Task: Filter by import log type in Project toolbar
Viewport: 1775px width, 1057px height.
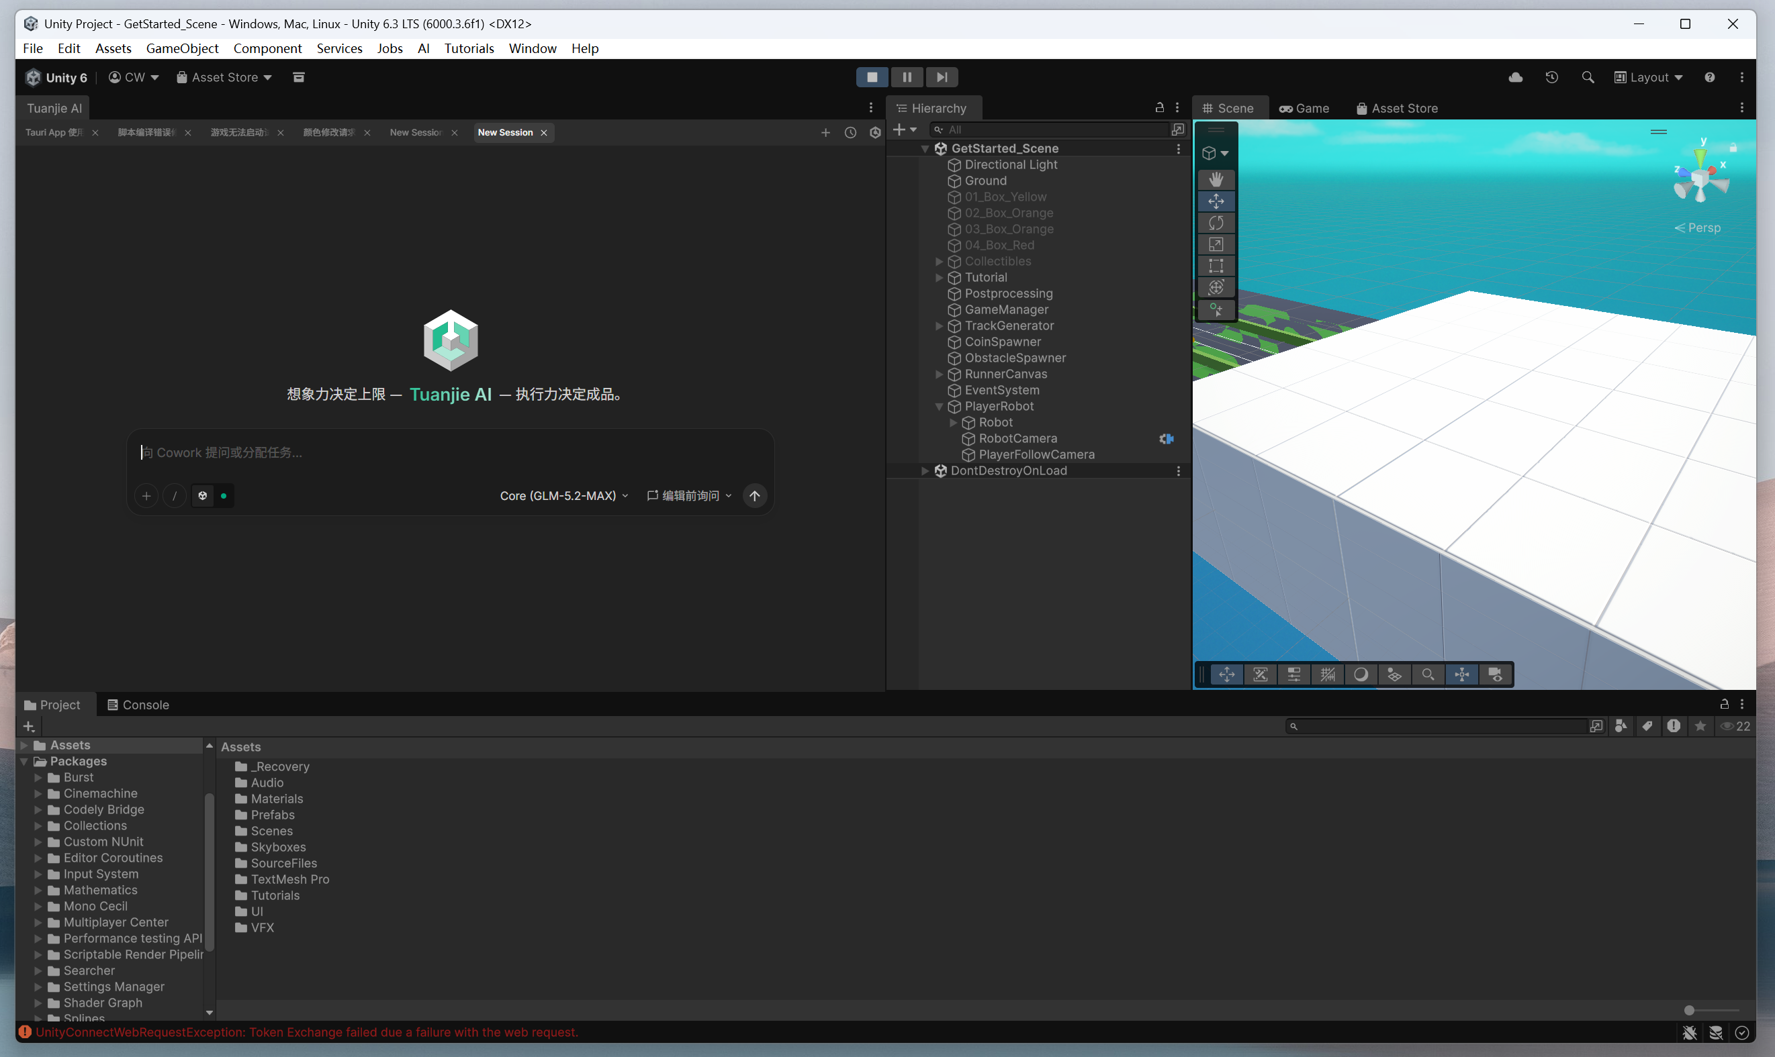Action: [x=1673, y=725]
